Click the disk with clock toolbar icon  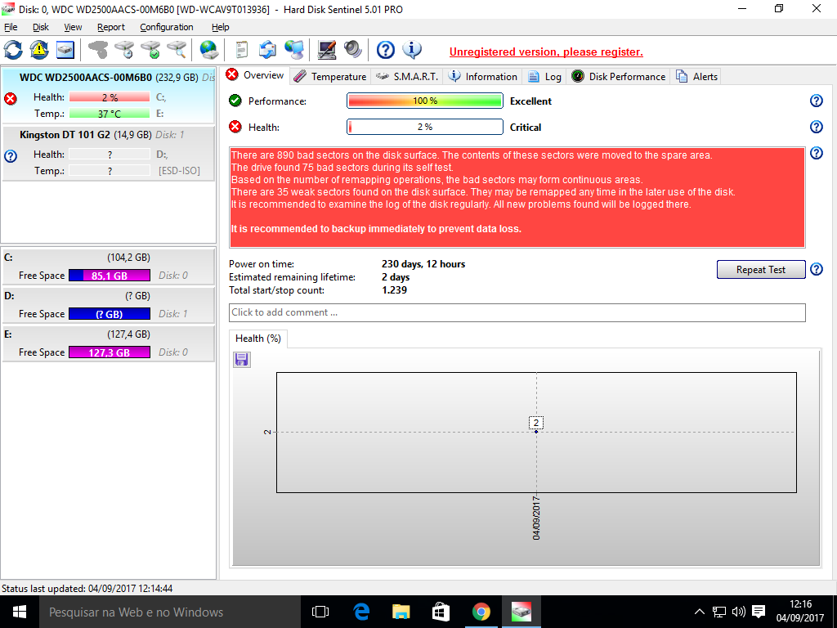coord(124,50)
